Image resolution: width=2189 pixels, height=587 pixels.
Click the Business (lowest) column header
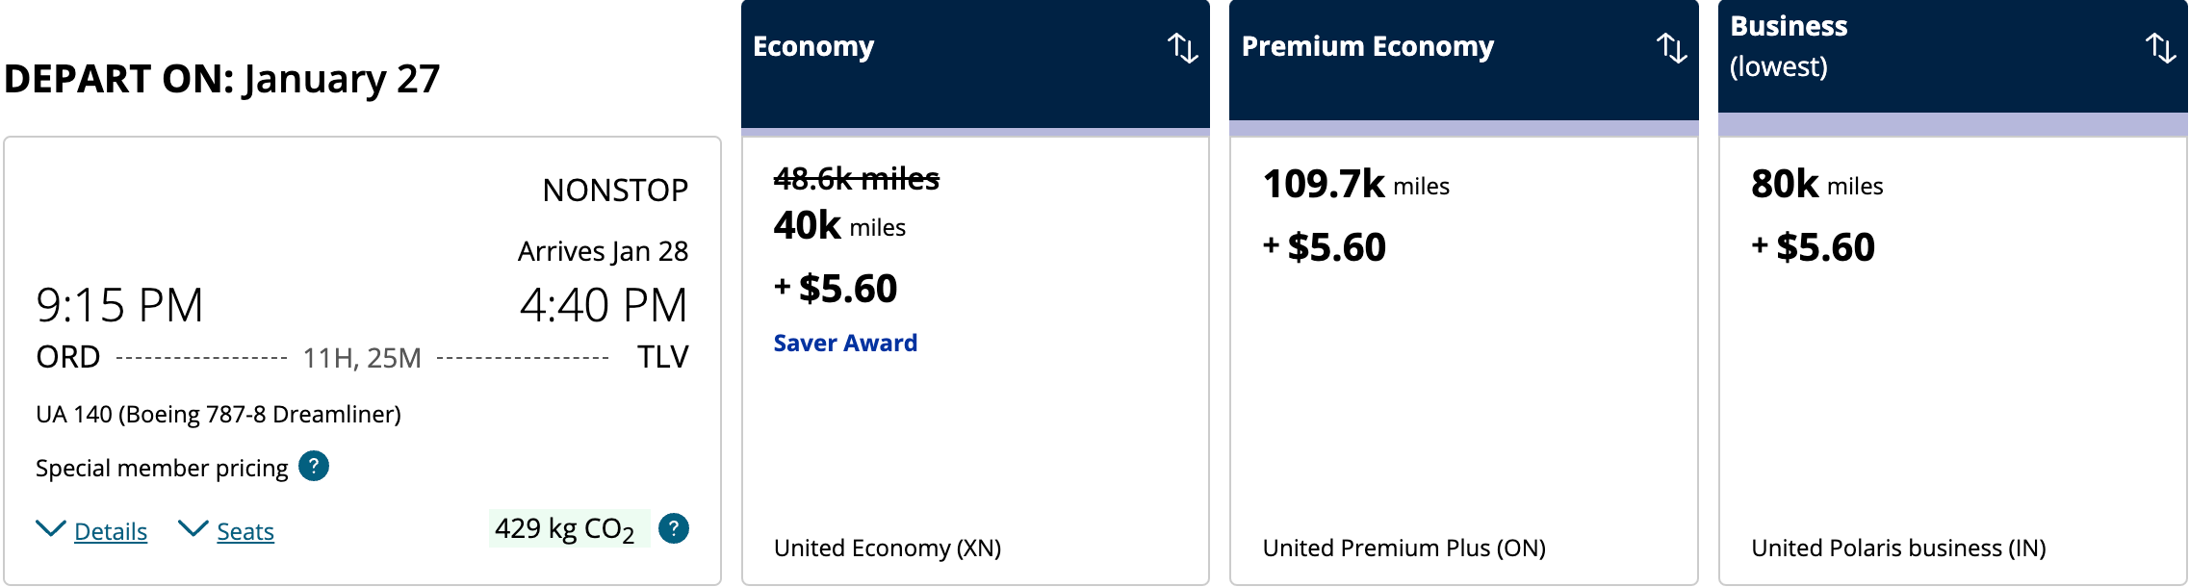[1789, 44]
